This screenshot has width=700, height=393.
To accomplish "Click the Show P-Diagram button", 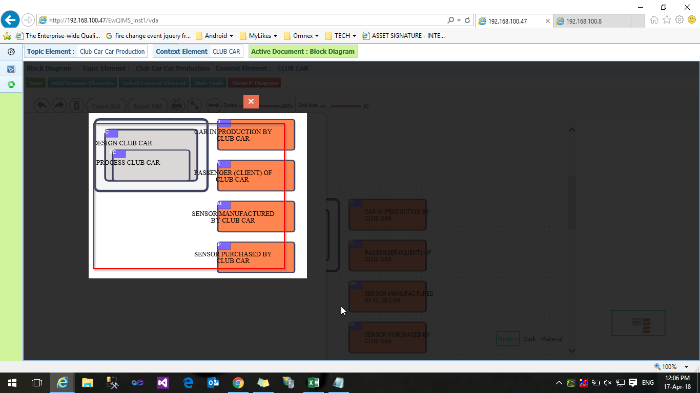I will coord(254,83).
